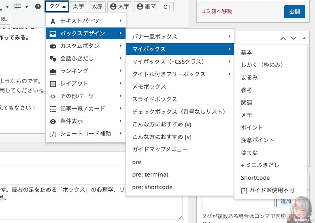Click the speech bubble icon for 会話ふきだし
The width and height of the screenshot is (315, 223).
[53, 59]
